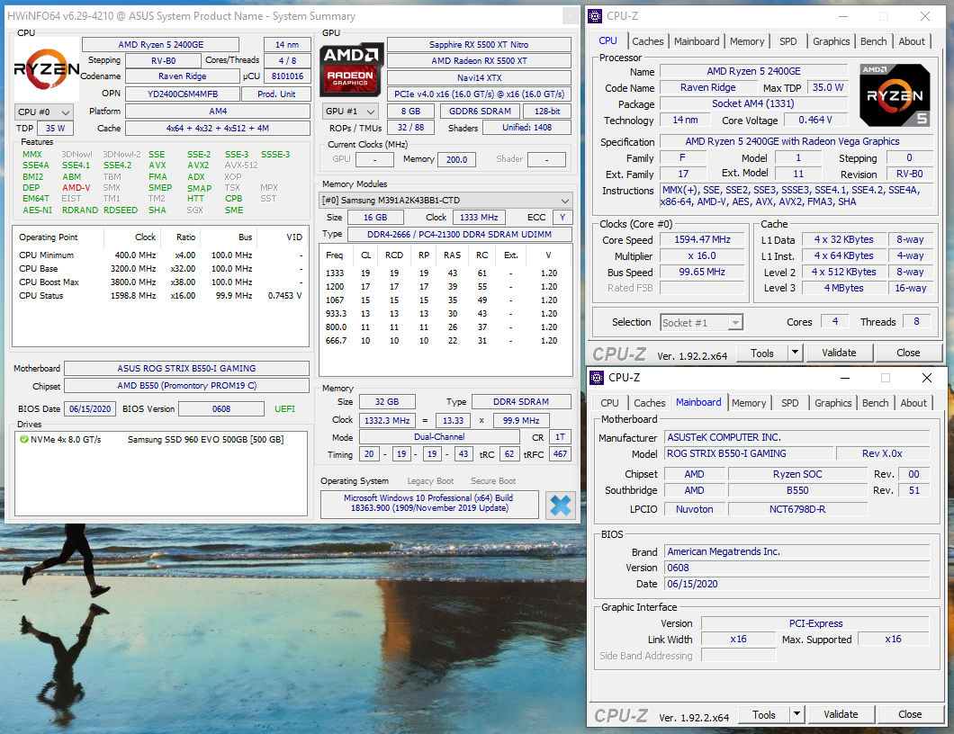The image size is (954, 734).
Task: Open Tools arrow dropdown in upper CPU-Z
Action: (796, 353)
